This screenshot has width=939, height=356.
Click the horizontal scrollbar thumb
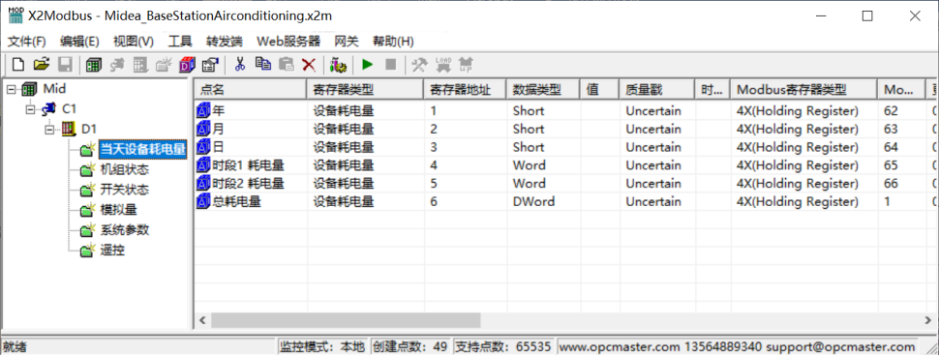coord(346,320)
